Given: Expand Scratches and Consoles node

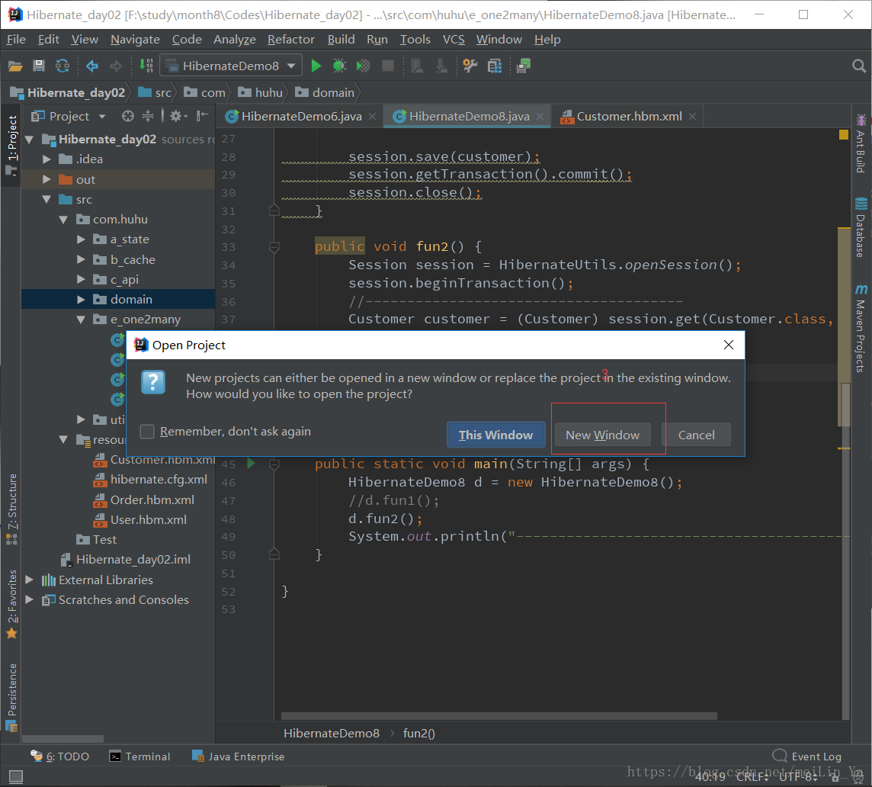Looking at the screenshot, I should tap(30, 599).
